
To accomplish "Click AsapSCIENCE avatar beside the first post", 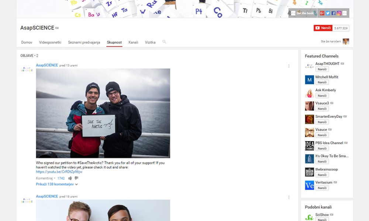I will 27,69.
